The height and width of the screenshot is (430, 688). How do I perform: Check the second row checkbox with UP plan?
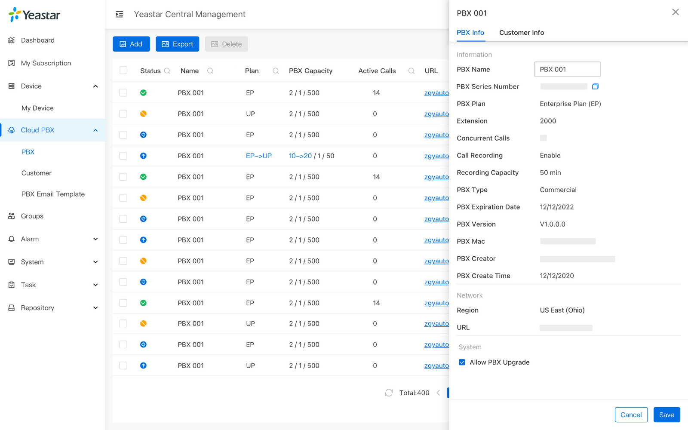[x=123, y=114]
